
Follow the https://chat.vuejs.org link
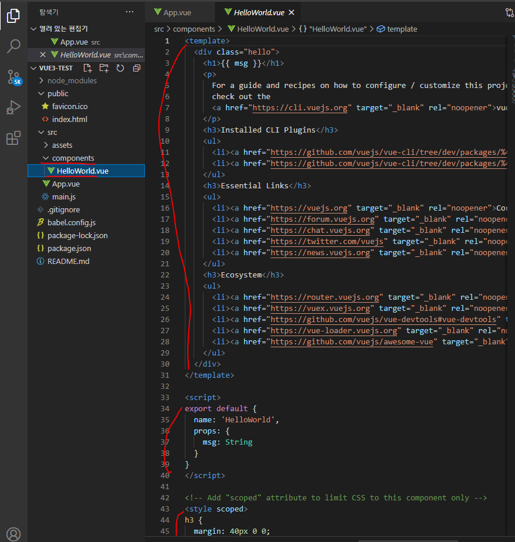click(x=320, y=230)
